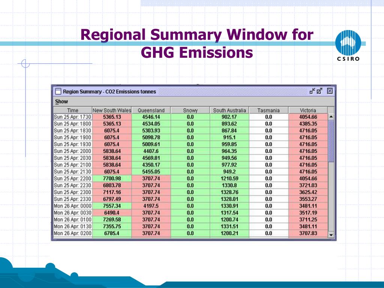This screenshot has height=288, width=384.
Task: Click New South Wales value 7117.16
Action: (x=112, y=192)
